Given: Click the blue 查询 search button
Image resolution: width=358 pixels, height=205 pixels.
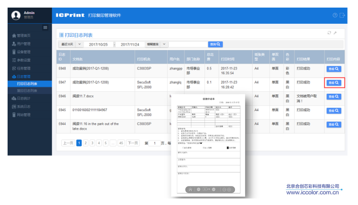Looking at the screenshot, I should click(x=215, y=44).
